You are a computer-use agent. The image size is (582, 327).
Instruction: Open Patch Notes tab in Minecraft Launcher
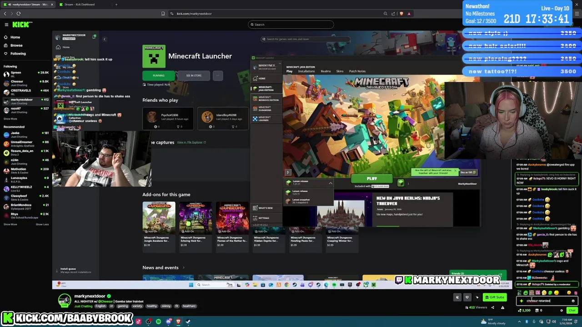tap(357, 71)
